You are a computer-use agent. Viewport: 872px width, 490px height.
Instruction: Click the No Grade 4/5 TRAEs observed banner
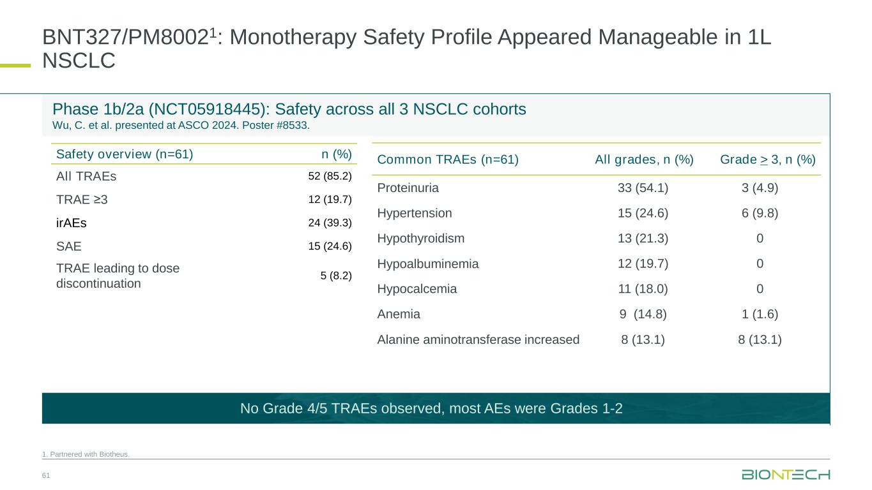[x=431, y=408]
